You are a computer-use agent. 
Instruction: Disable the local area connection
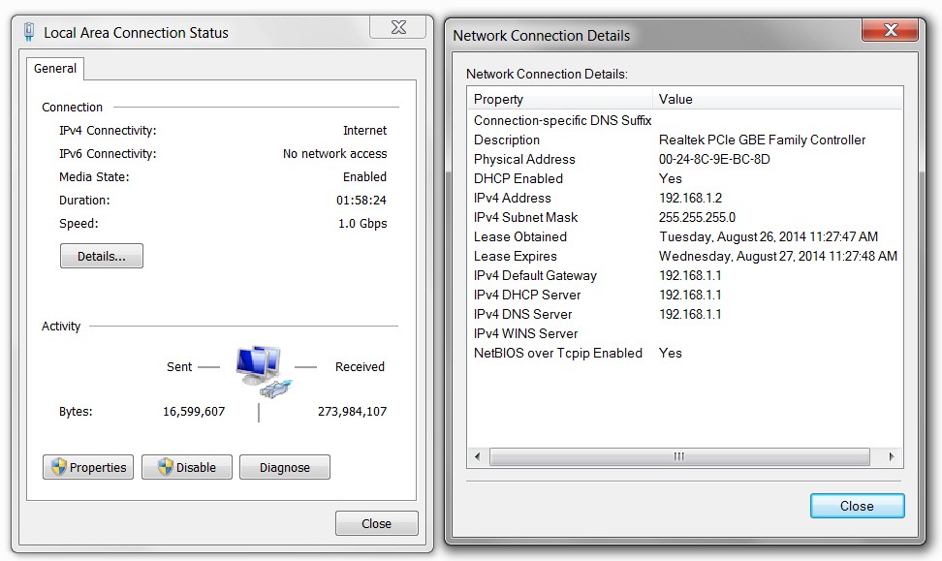pos(187,467)
